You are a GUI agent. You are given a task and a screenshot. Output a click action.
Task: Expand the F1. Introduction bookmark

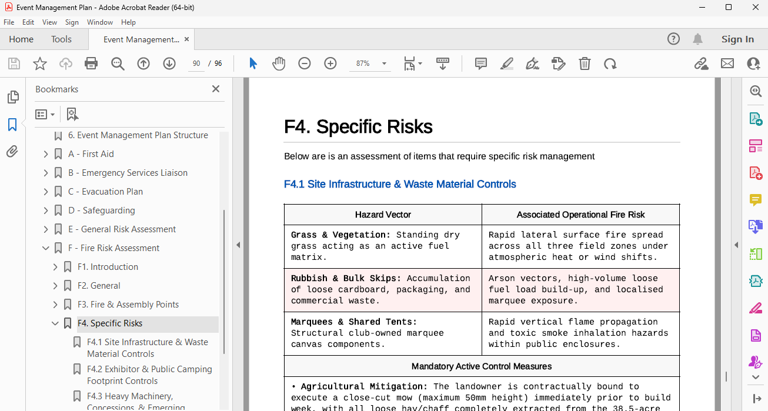(x=55, y=267)
